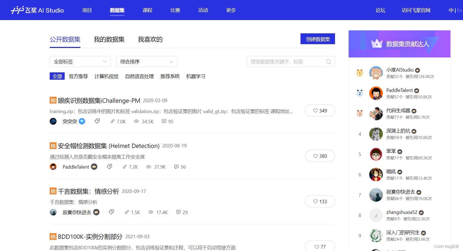
Task: Open the search magnifier in dataset search box
Action: point(329,62)
